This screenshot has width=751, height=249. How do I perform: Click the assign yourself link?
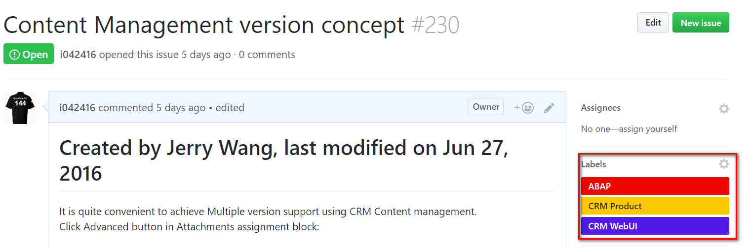[647, 129]
